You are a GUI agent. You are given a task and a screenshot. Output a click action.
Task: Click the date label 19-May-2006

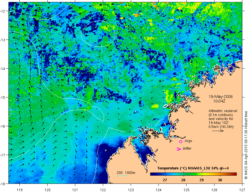(x=221, y=97)
